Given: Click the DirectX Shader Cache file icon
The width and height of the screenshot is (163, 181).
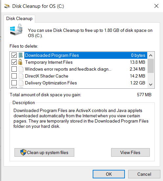Looking at the screenshot, I should 21,76.
